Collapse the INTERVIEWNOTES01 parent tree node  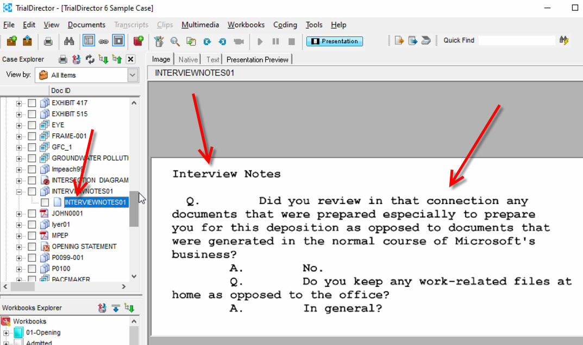click(x=18, y=191)
